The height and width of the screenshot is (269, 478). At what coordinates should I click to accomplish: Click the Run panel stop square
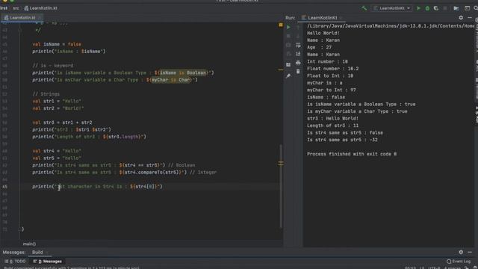288,36
